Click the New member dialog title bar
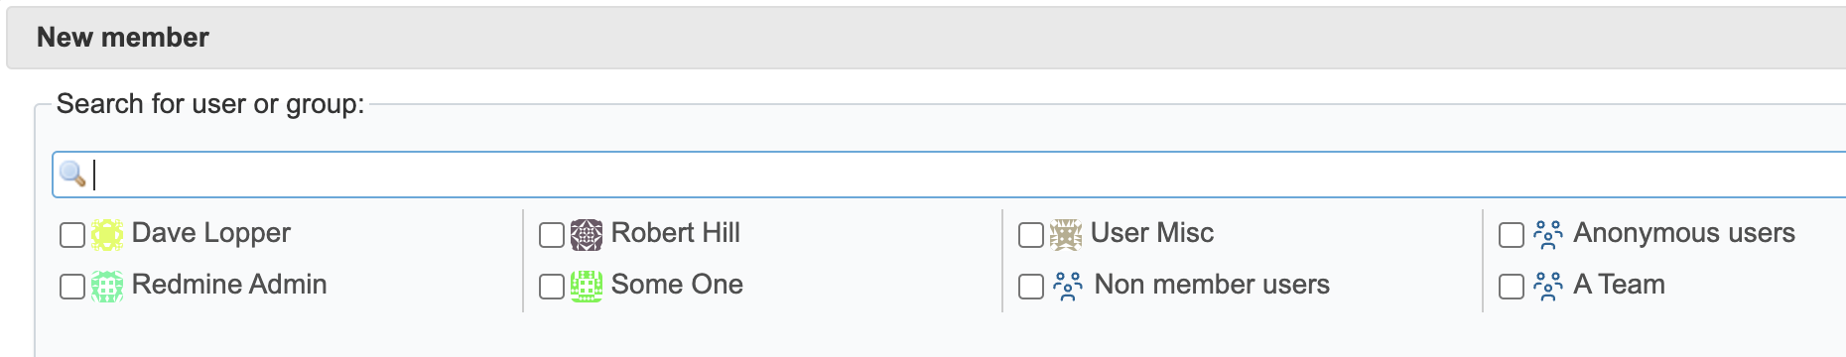Image resolution: width=1846 pixels, height=357 pixels. [926, 38]
